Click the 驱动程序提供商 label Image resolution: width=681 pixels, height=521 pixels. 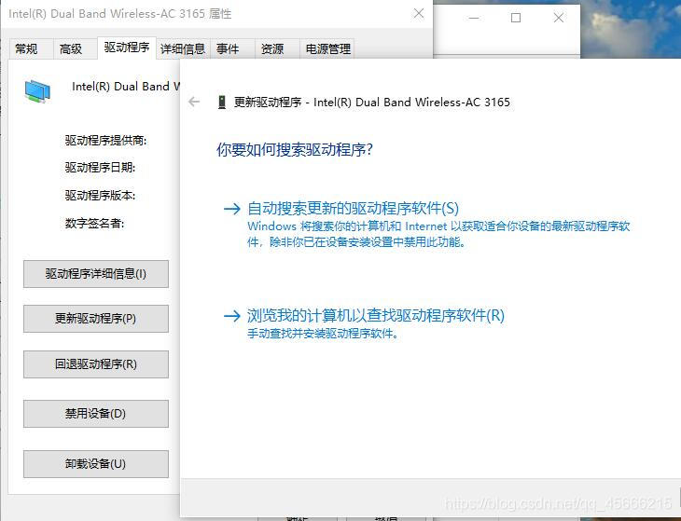click(x=106, y=141)
